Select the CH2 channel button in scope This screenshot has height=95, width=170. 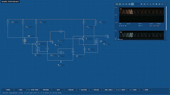[x=123, y=4]
